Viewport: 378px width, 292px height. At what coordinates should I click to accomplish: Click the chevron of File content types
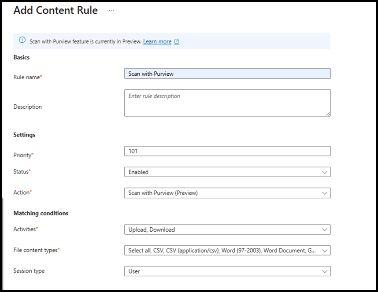[325, 251]
